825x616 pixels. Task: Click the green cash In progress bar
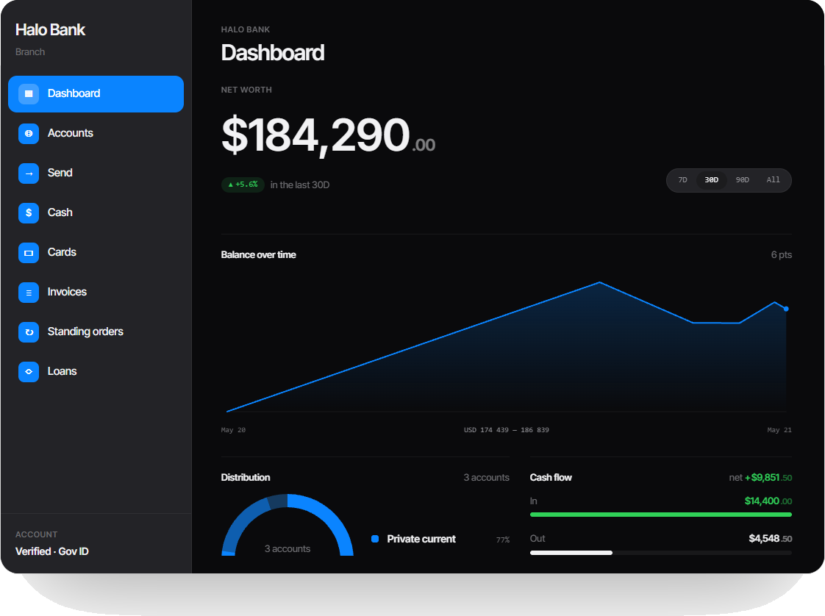point(661,515)
